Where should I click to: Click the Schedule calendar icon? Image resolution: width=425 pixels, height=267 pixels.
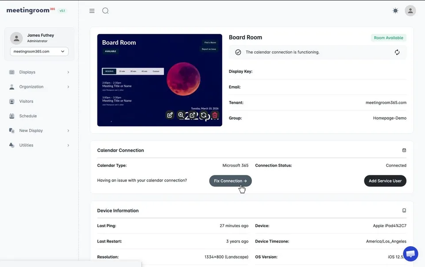12,116
